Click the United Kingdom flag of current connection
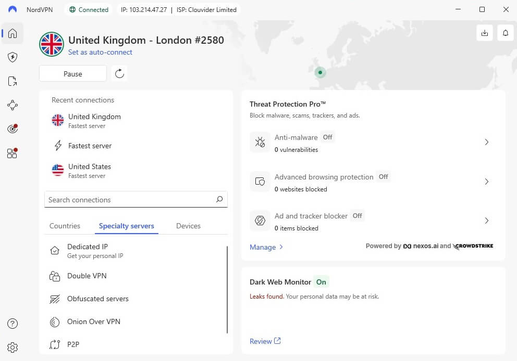Viewport: 517px width, 361px height. 52,44
